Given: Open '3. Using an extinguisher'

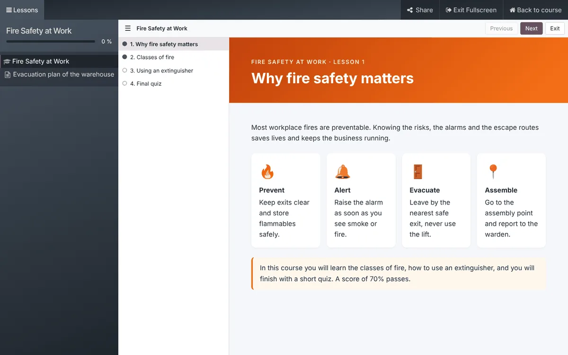Looking at the screenshot, I should (174, 71).
